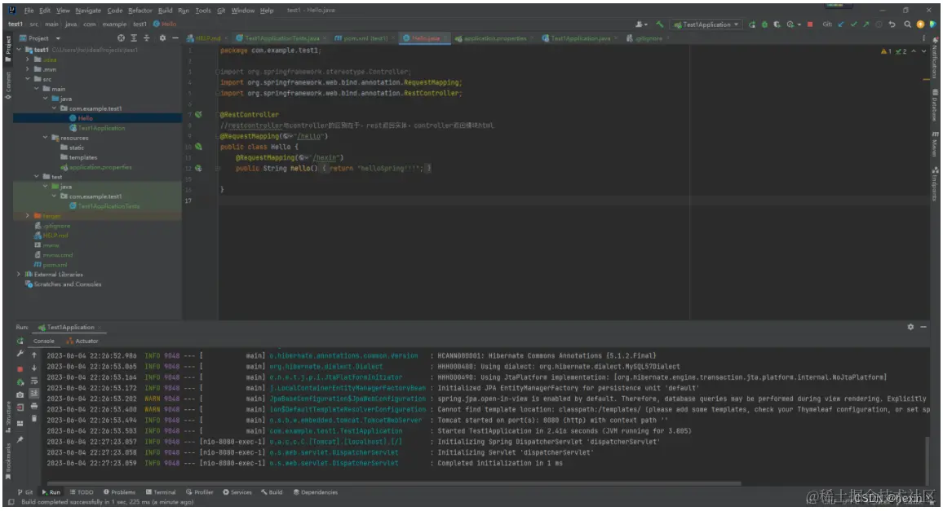Show the Notifications tool window
943x511 pixels.
[935, 58]
